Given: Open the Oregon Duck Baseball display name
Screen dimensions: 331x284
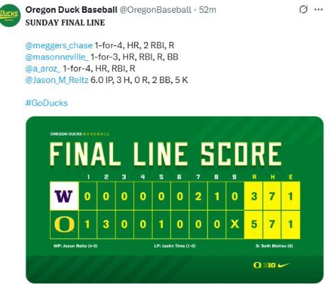Looking at the screenshot, I should coord(71,10).
